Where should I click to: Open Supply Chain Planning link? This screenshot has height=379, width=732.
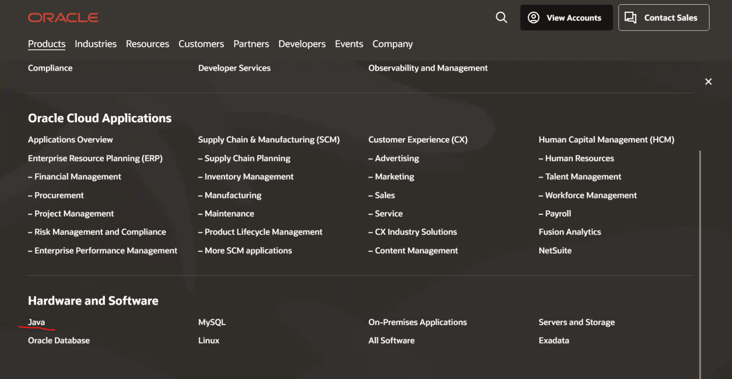click(x=247, y=158)
